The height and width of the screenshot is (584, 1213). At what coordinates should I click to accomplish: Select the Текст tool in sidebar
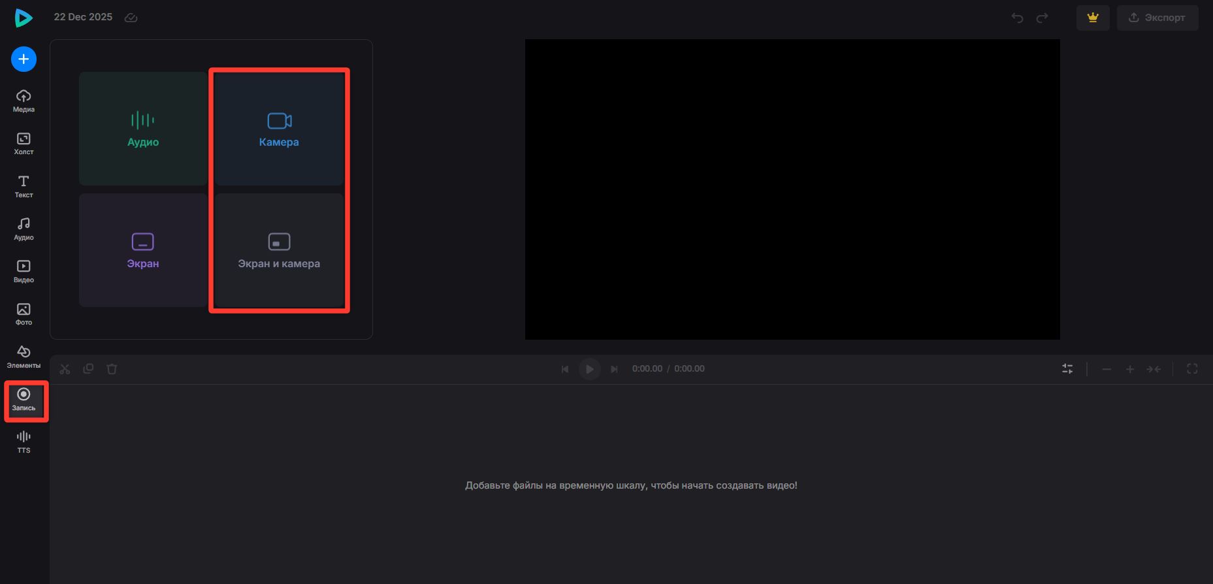point(24,186)
